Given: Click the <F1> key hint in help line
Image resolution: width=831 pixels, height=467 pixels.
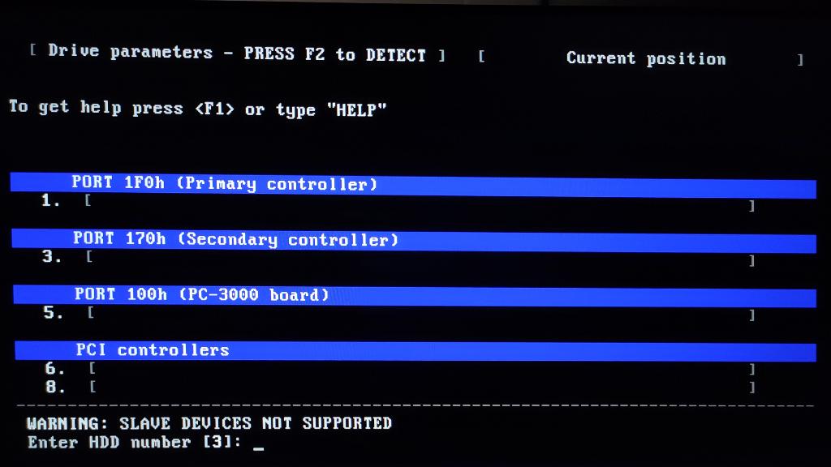Looking at the screenshot, I should click(x=215, y=109).
